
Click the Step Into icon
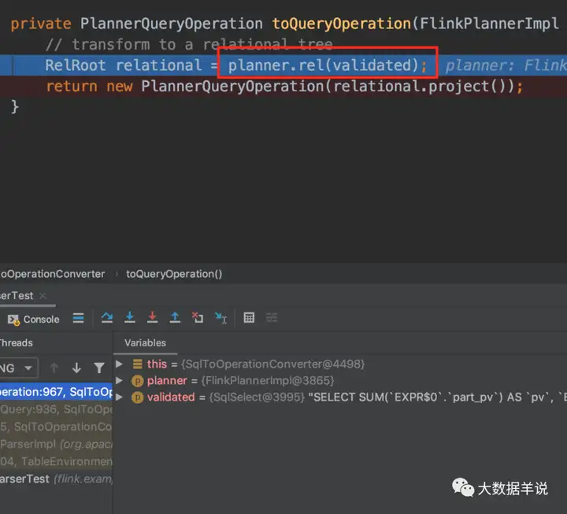click(x=129, y=318)
